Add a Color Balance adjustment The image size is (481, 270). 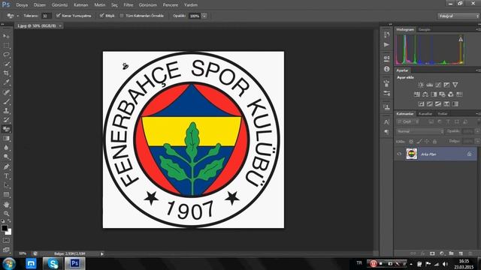click(x=425, y=94)
